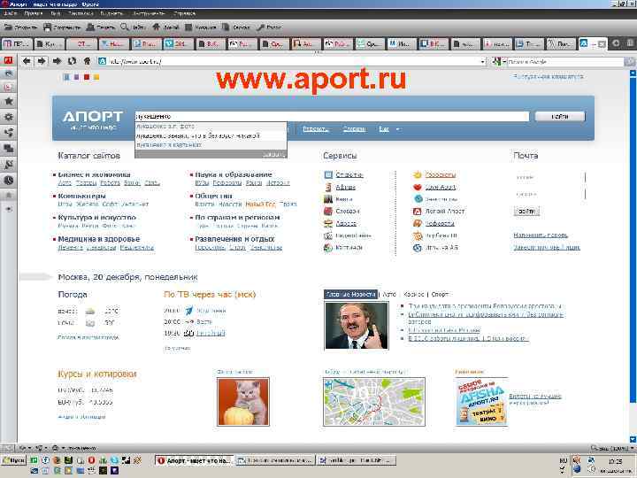Select the red theme color square

(87, 77)
